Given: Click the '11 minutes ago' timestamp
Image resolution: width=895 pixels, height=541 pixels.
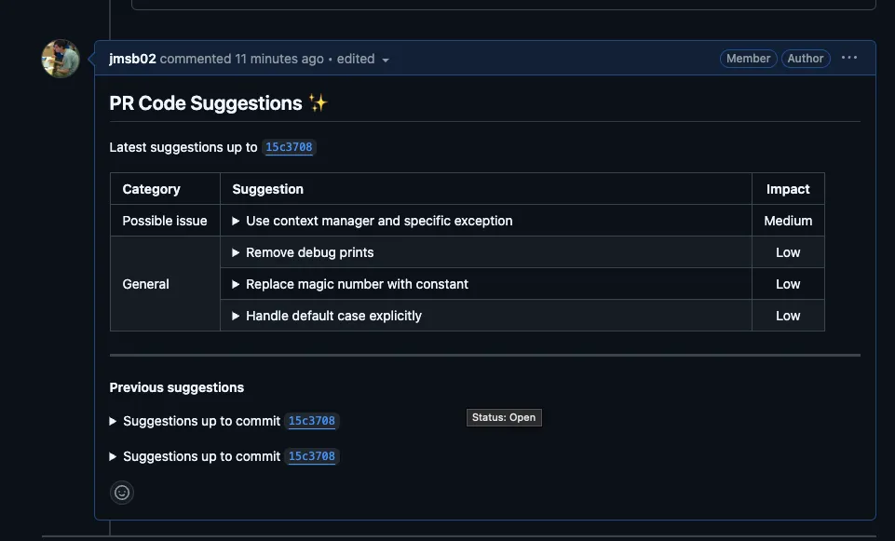Looking at the screenshot, I should [x=279, y=59].
